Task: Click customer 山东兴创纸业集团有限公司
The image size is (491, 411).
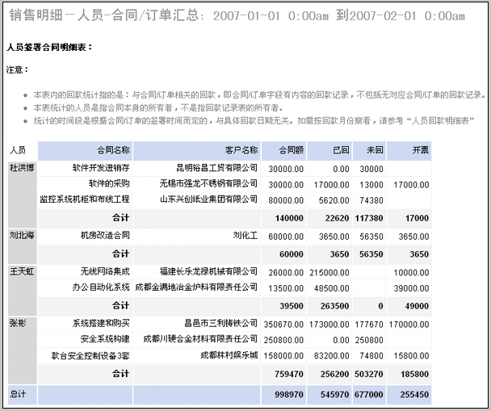Action: pyautogui.click(x=208, y=199)
